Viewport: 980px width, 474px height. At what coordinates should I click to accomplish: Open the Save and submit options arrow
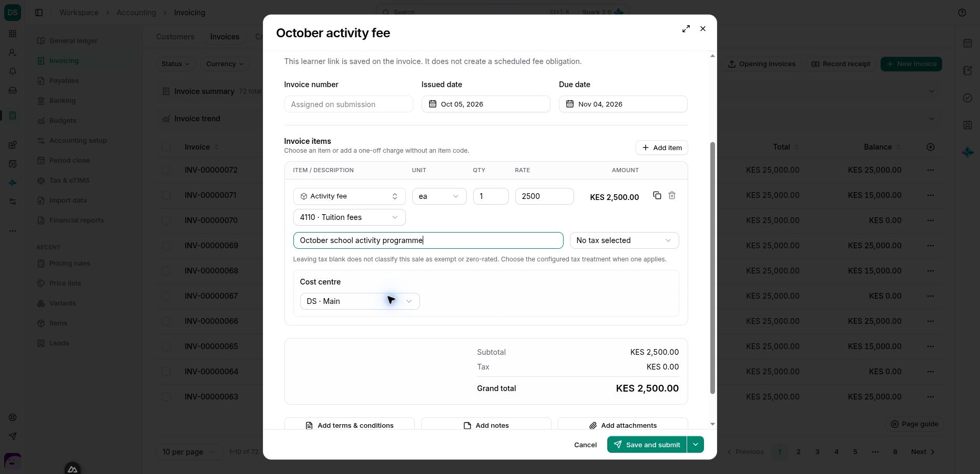(x=695, y=445)
